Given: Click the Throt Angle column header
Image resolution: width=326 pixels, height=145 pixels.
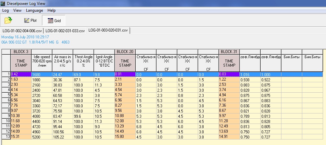Looking at the screenshot, I should pyautogui.click(x=83, y=61).
